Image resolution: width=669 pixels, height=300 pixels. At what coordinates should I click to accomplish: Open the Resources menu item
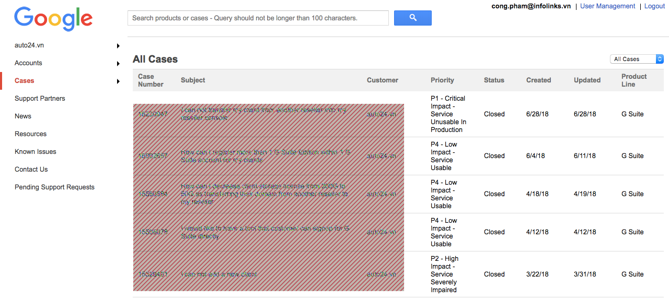(30, 134)
